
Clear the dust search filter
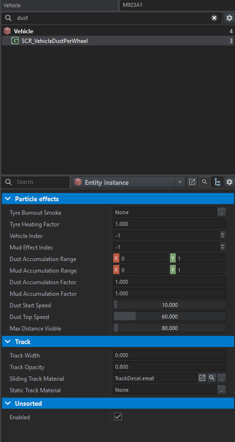[x=214, y=18]
